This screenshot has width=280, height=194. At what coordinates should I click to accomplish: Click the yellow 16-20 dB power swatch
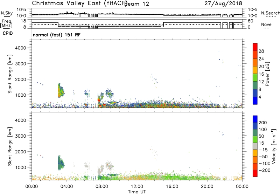point(255,70)
